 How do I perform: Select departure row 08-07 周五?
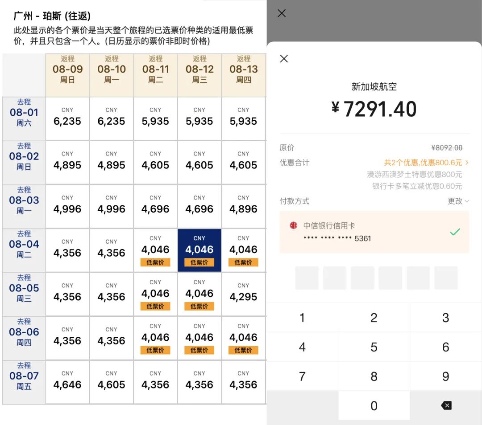(24, 382)
